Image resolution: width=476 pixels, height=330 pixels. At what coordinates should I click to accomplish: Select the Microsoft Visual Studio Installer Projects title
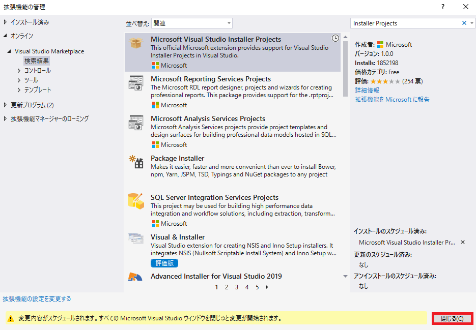(x=216, y=40)
